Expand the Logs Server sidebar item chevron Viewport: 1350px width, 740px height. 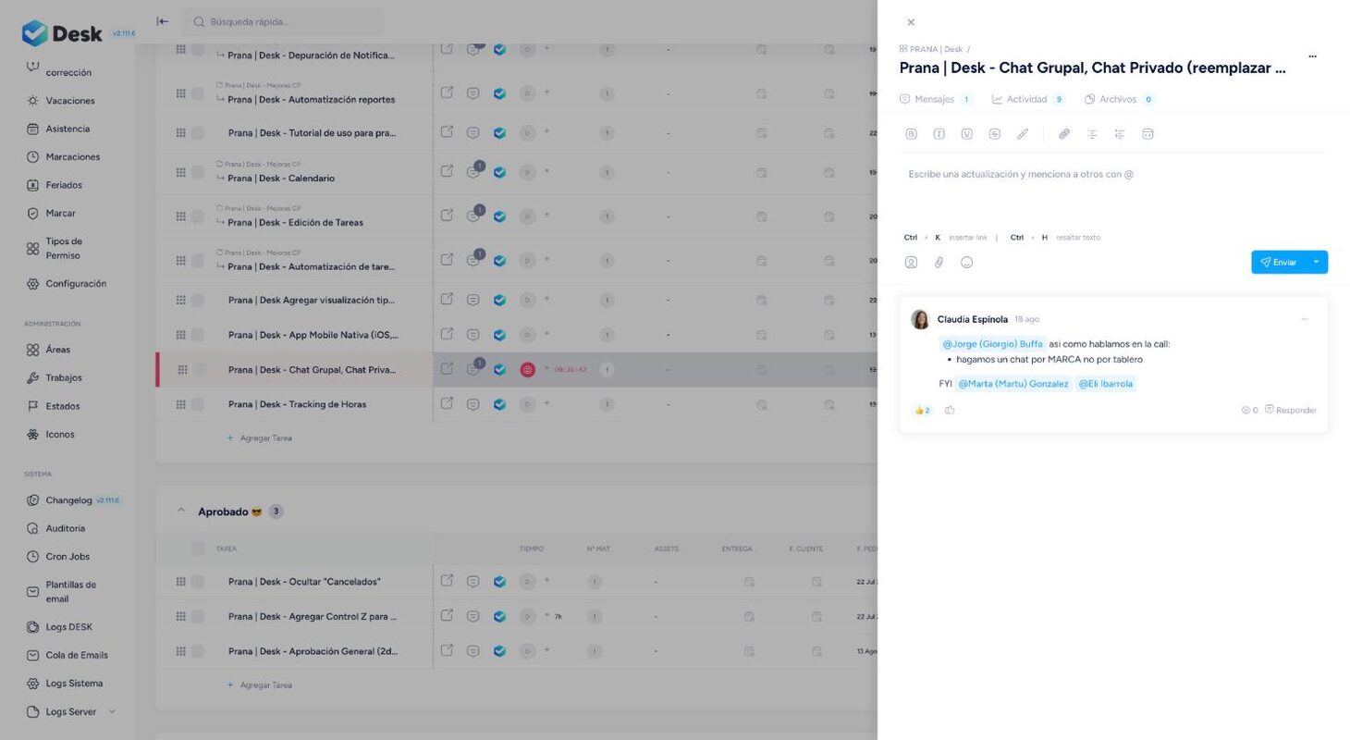point(112,711)
